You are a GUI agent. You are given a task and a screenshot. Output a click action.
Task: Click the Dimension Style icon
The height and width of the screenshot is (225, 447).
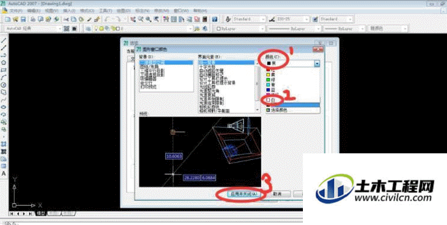[272, 19]
